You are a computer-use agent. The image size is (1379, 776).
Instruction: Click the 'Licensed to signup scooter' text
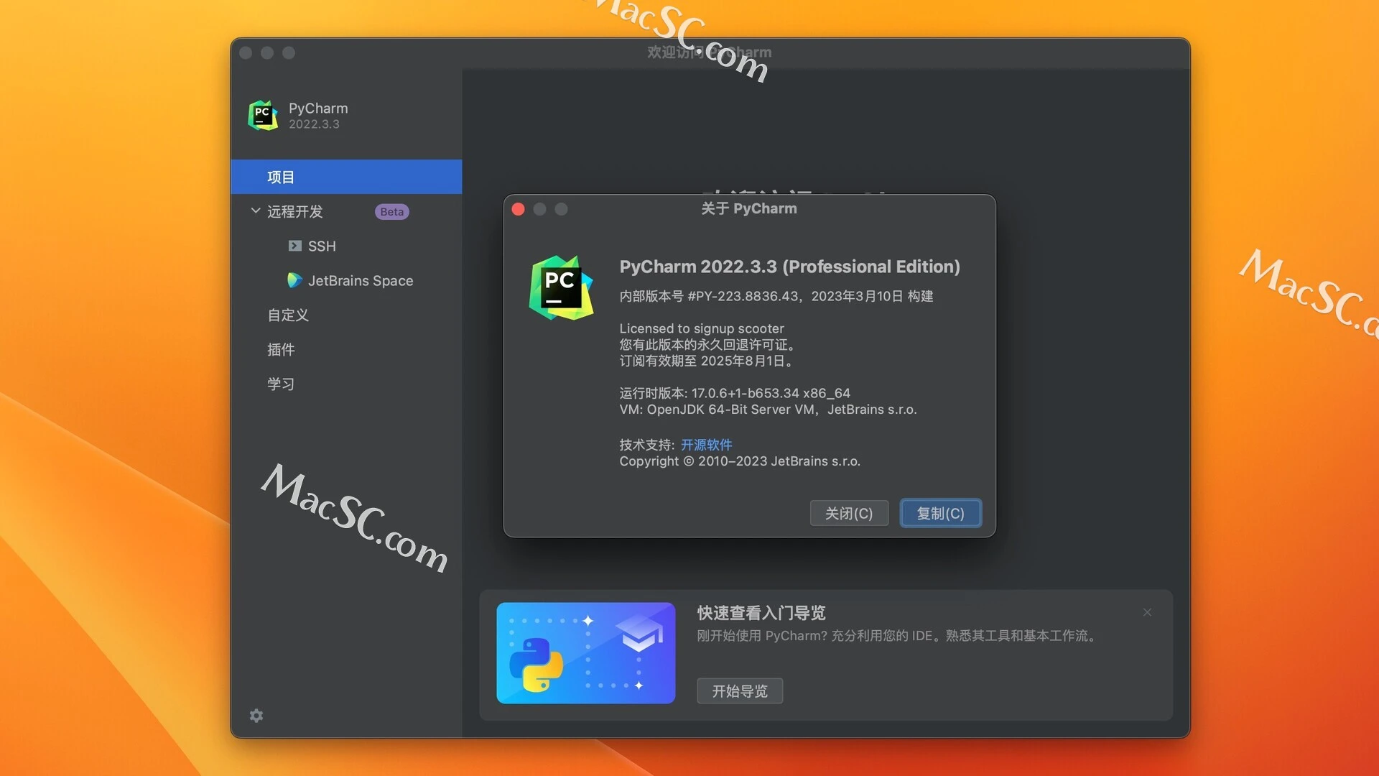tap(702, 328)
